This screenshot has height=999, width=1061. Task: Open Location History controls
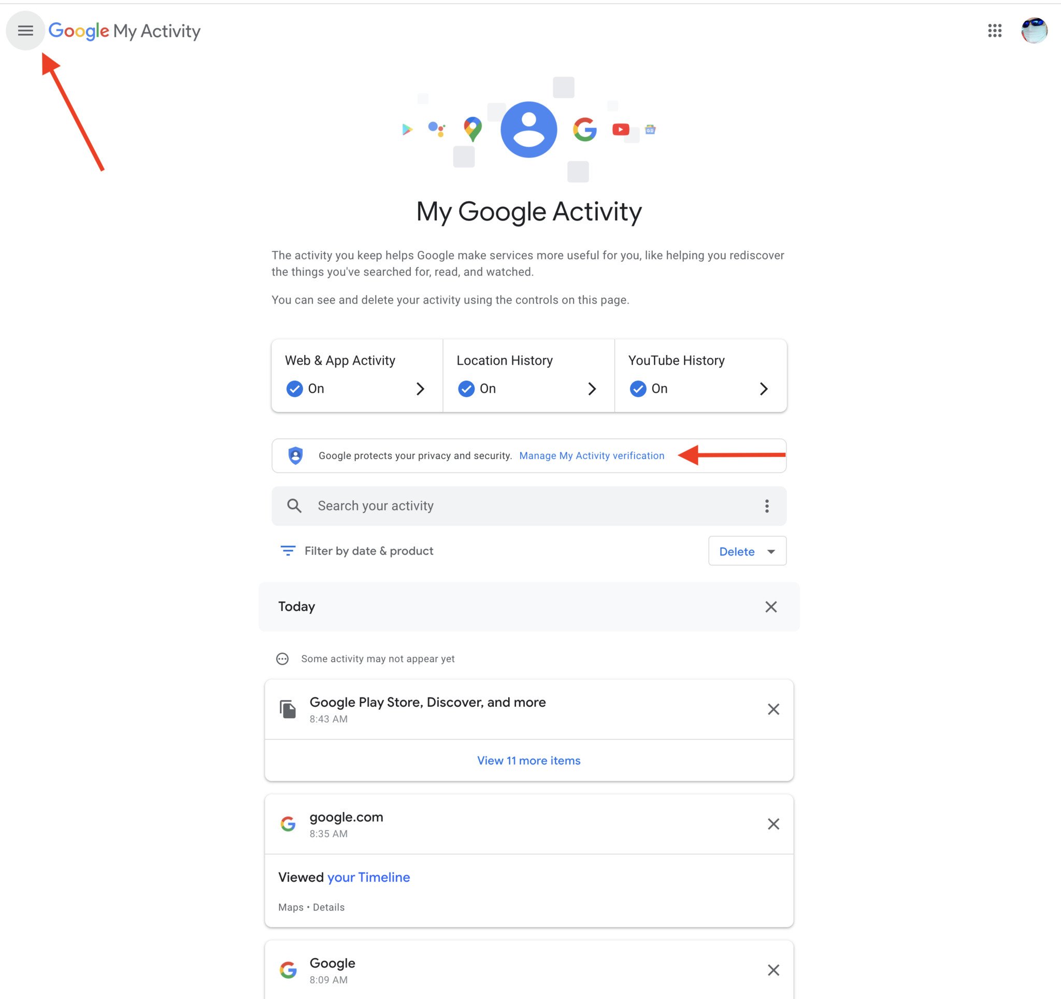529,375
